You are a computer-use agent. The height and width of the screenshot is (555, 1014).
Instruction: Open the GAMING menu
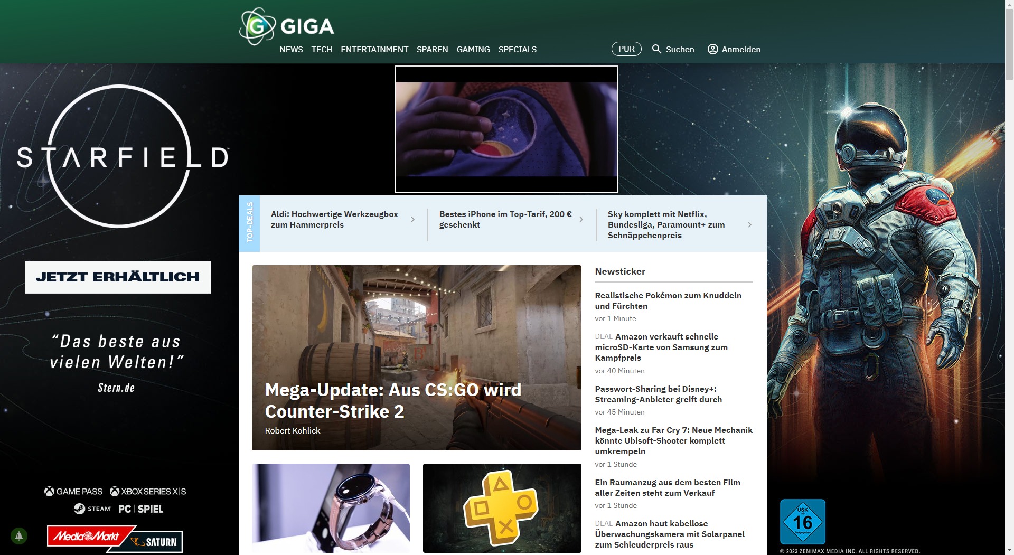(473, 49)
